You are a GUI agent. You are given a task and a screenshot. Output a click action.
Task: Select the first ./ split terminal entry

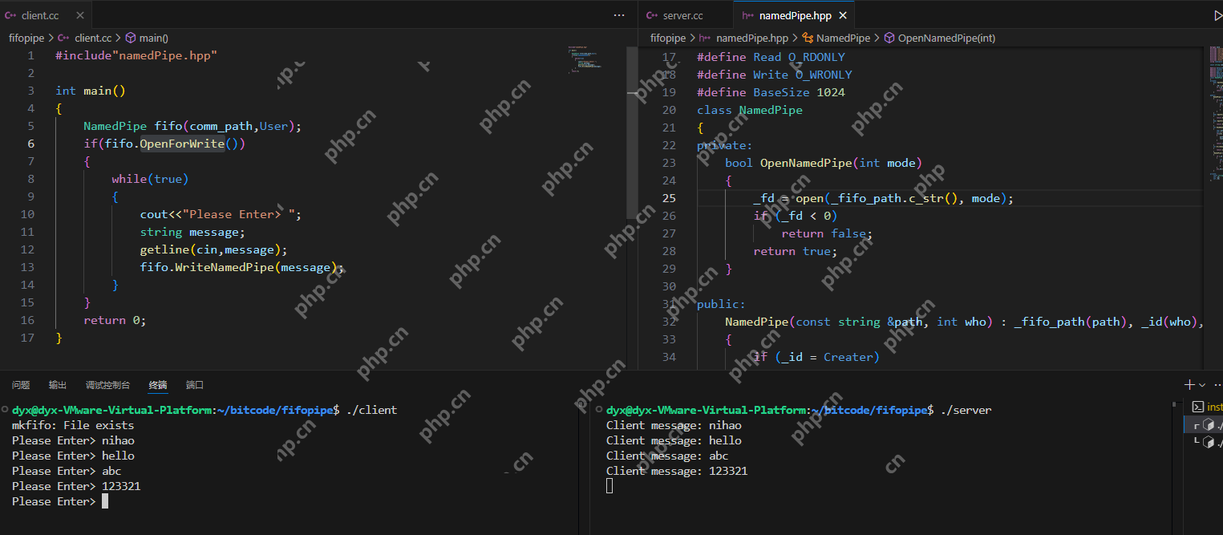point(1205,424)
